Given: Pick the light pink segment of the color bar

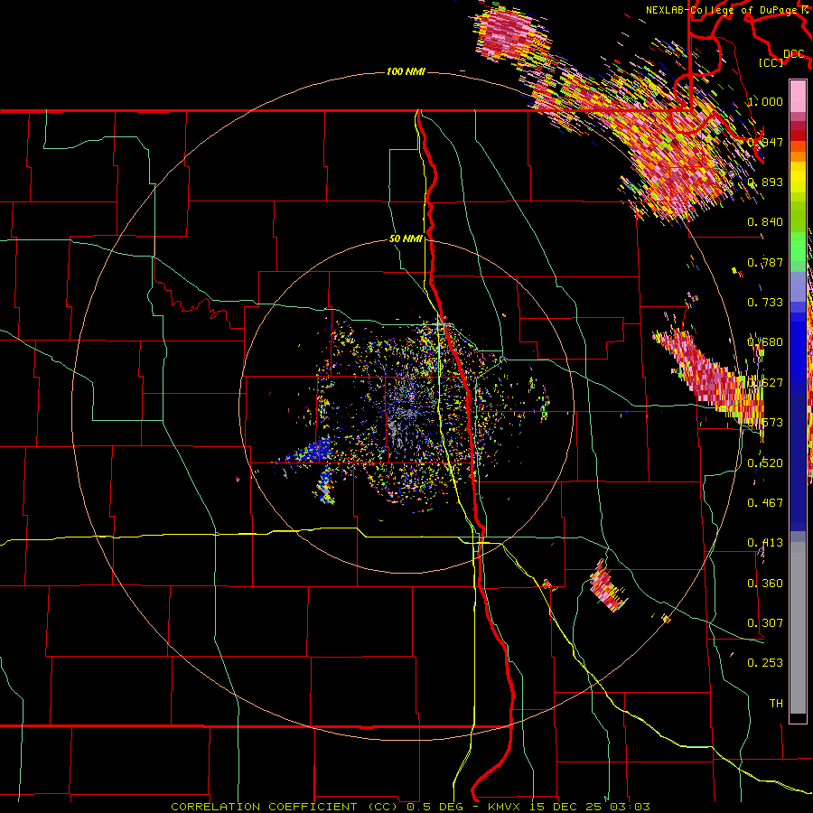Looking at the screenshot, I should 798,96.
